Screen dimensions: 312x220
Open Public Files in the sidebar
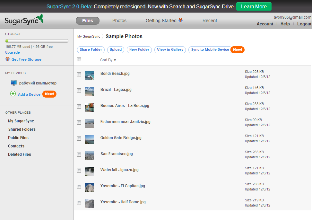(18, 138)
